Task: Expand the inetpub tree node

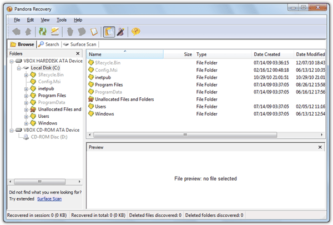Action: tap(26, 88)
